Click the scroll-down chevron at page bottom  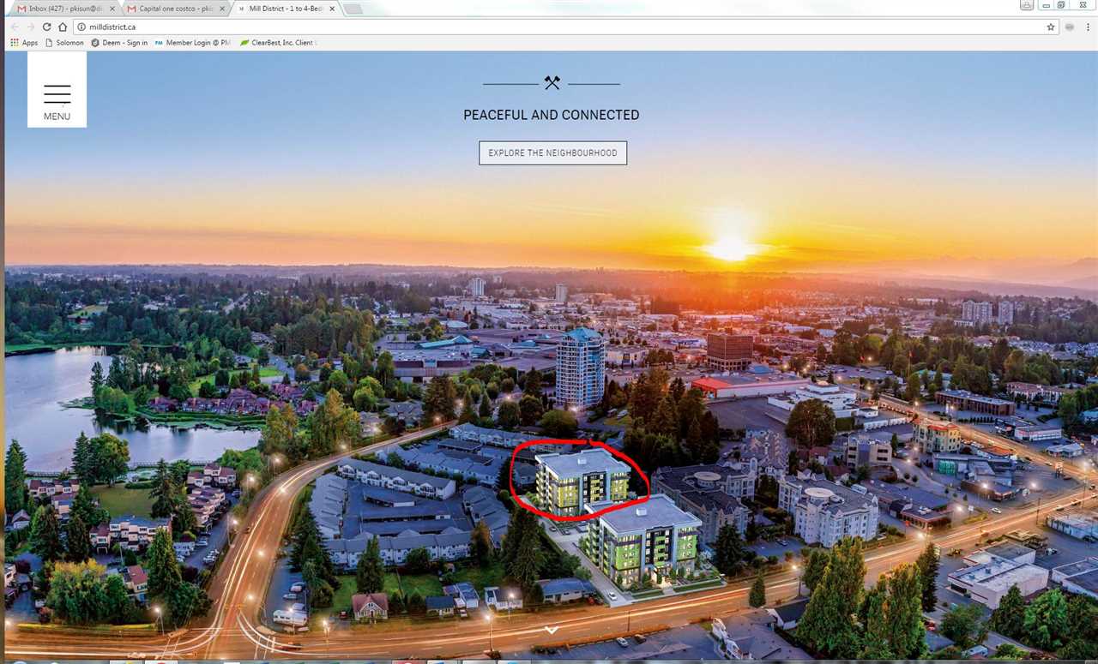coord(552,630)
